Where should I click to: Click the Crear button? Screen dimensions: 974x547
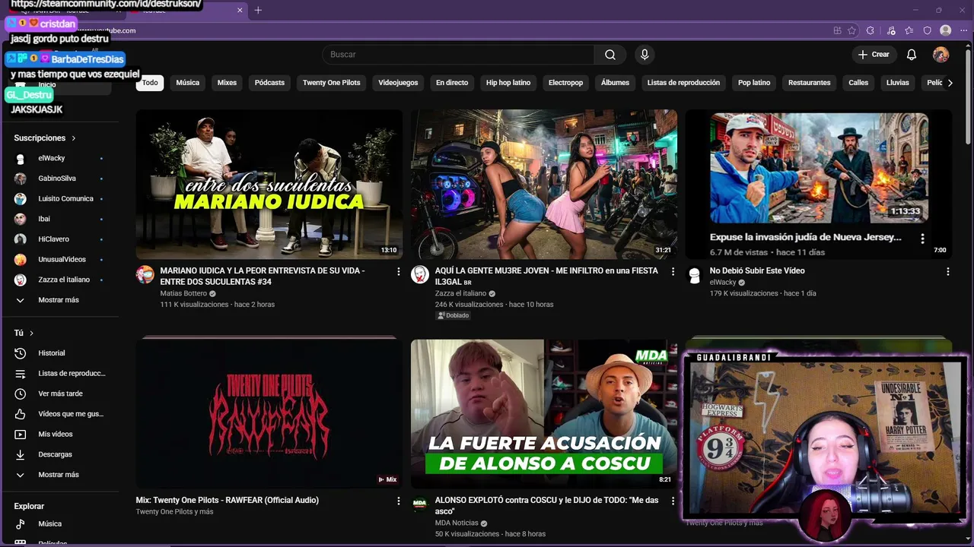tap(874, 55)
